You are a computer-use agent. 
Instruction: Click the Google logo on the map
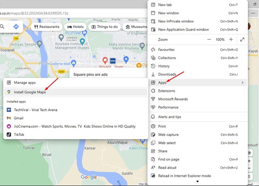point(89,177)
